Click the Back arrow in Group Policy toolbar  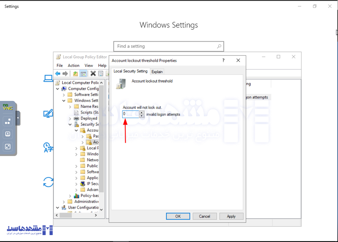58,74
